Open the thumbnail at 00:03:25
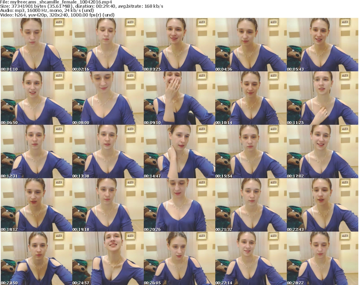 coord(179,45)
